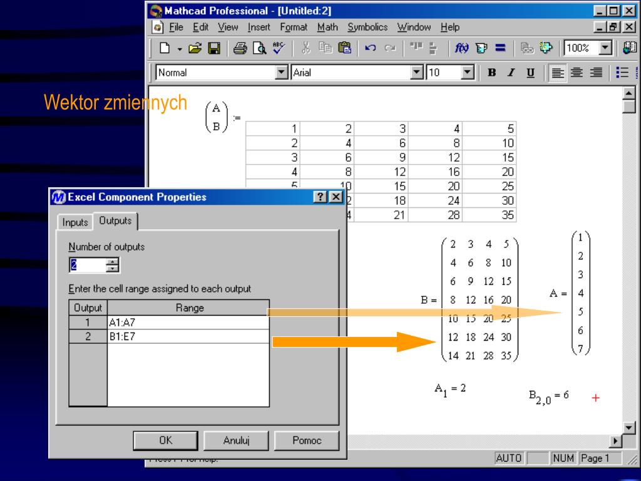Viewport: 641px width, 481px height.
Task: Select Output row 1 header
Action: (88, 323)
